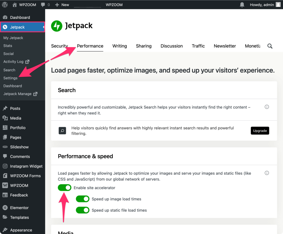Toggle Speed up static file load times
Screen dimensions: 283x234
pyautogui.click(x=83, y=210)
